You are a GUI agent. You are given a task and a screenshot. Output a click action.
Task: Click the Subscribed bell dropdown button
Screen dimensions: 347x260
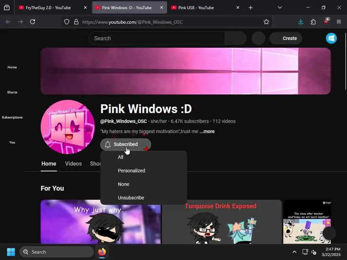coord(126,144)
